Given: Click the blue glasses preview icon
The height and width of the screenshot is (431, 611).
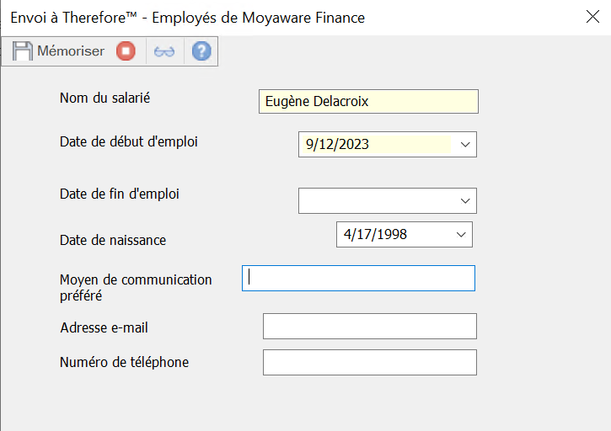Looking at the screenshot, I should pyautogui.click(x=164, y=51).
